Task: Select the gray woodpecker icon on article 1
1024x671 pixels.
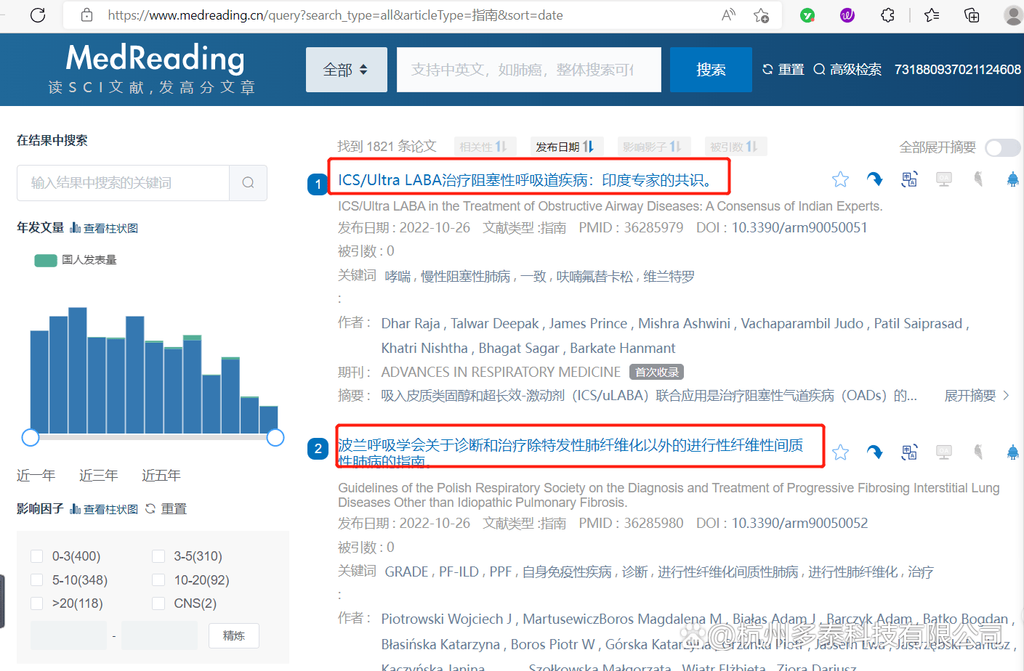Action: [x=978, y=179]
